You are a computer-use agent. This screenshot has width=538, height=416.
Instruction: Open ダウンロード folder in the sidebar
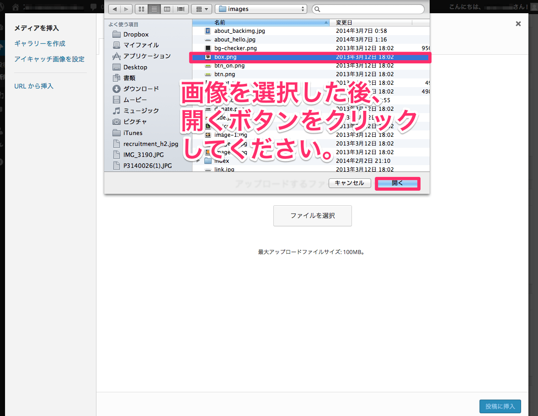pyautogui.click(x=141, y=89)
